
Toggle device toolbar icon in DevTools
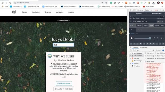[134, 10]
